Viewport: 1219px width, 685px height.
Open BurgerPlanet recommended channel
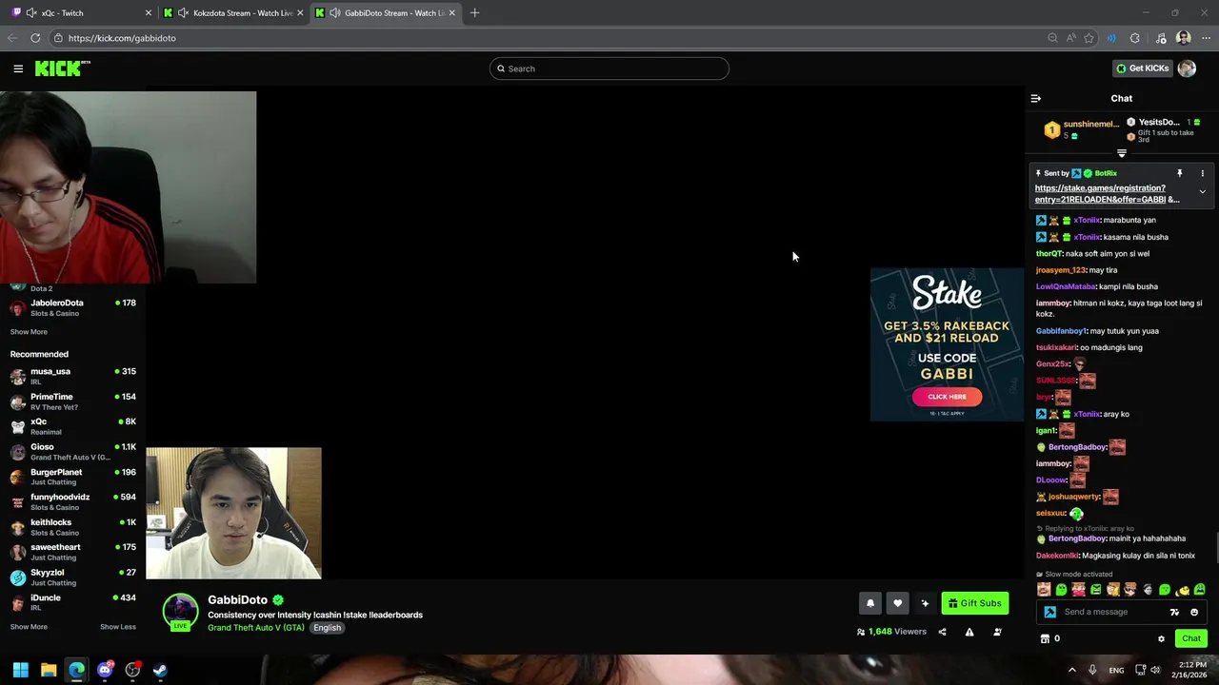(x=73, y=477)
